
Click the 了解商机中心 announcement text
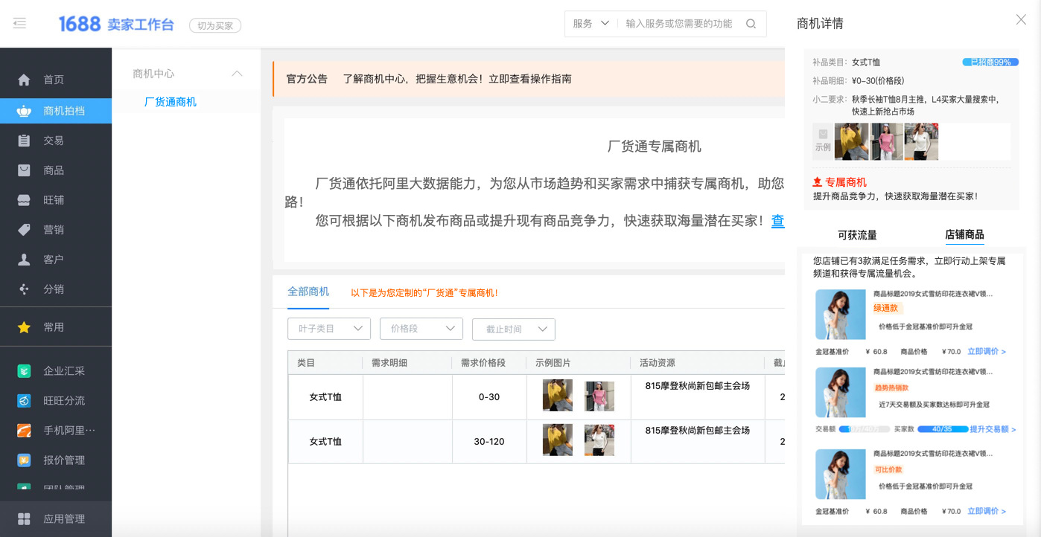point(457,79)
